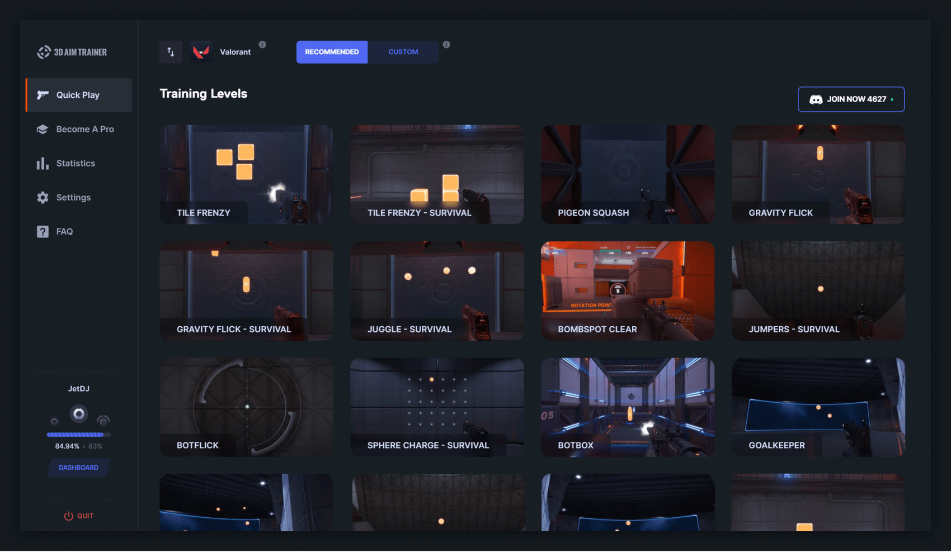The image size is (951, 553).
Task: Launch the Tile Frenzy level
Action: tap(246, 174)
